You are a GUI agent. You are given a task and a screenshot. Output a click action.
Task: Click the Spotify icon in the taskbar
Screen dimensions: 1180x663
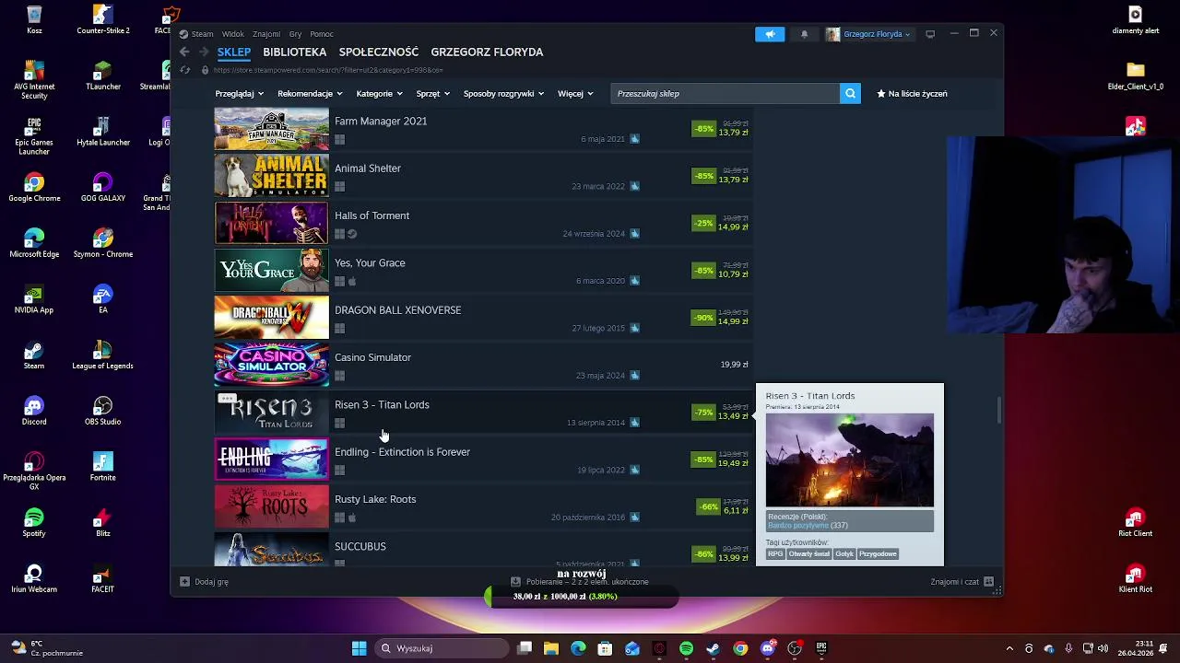click(686, 648)
